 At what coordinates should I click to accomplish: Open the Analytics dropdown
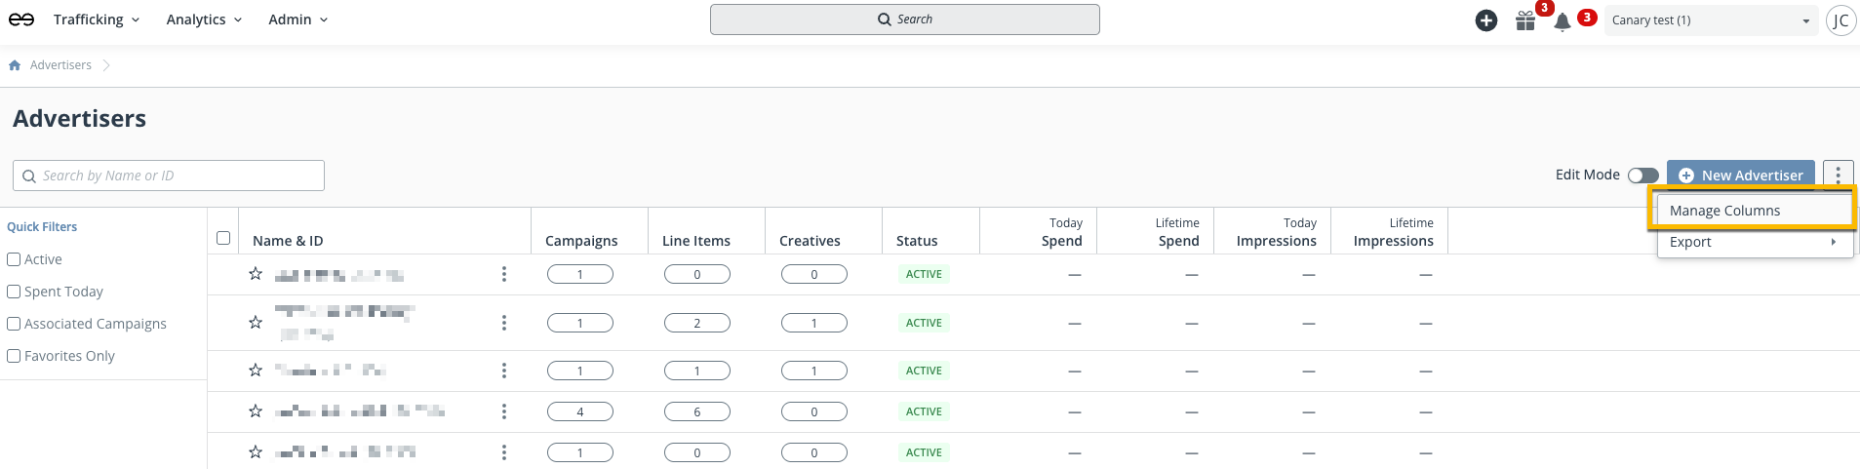203,20
